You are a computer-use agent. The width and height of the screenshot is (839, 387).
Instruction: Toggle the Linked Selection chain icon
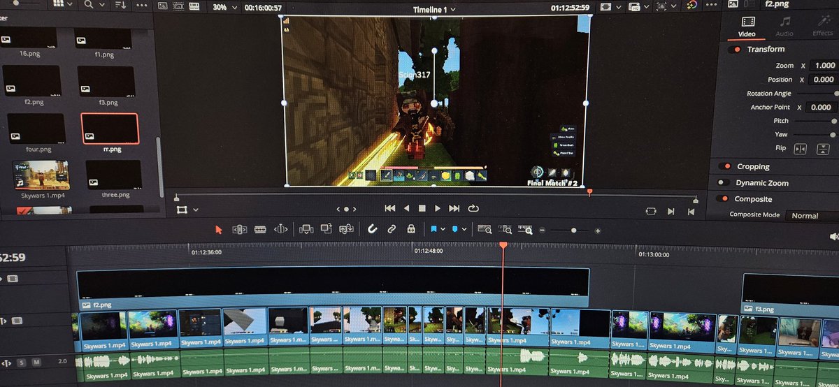tap(392, 228)
